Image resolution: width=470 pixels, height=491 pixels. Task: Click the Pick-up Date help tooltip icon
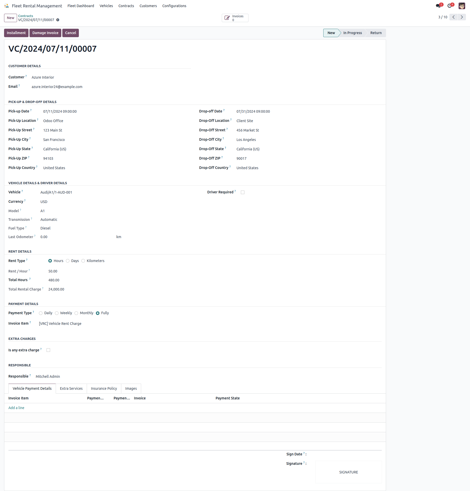pos(31,110)
